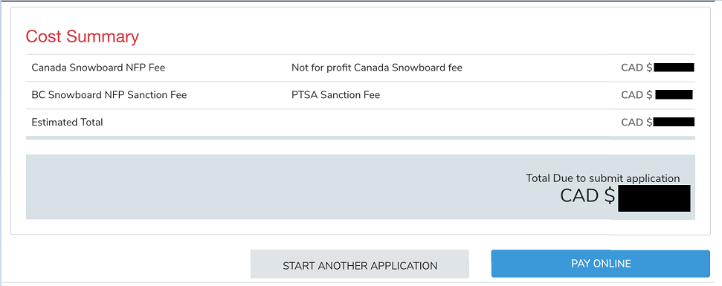
Task: Click redacted amount of Canada Snowboard NFP Fee
Action: tap(674, 68)
